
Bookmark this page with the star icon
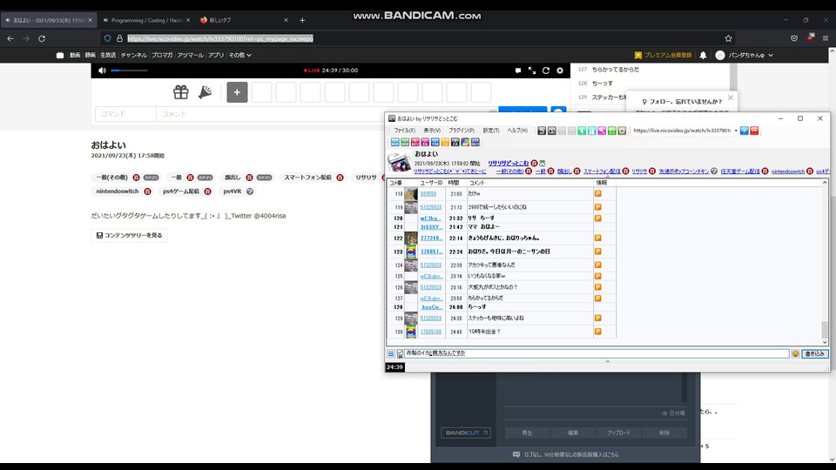pyautogui.click(x=728, y=38)
